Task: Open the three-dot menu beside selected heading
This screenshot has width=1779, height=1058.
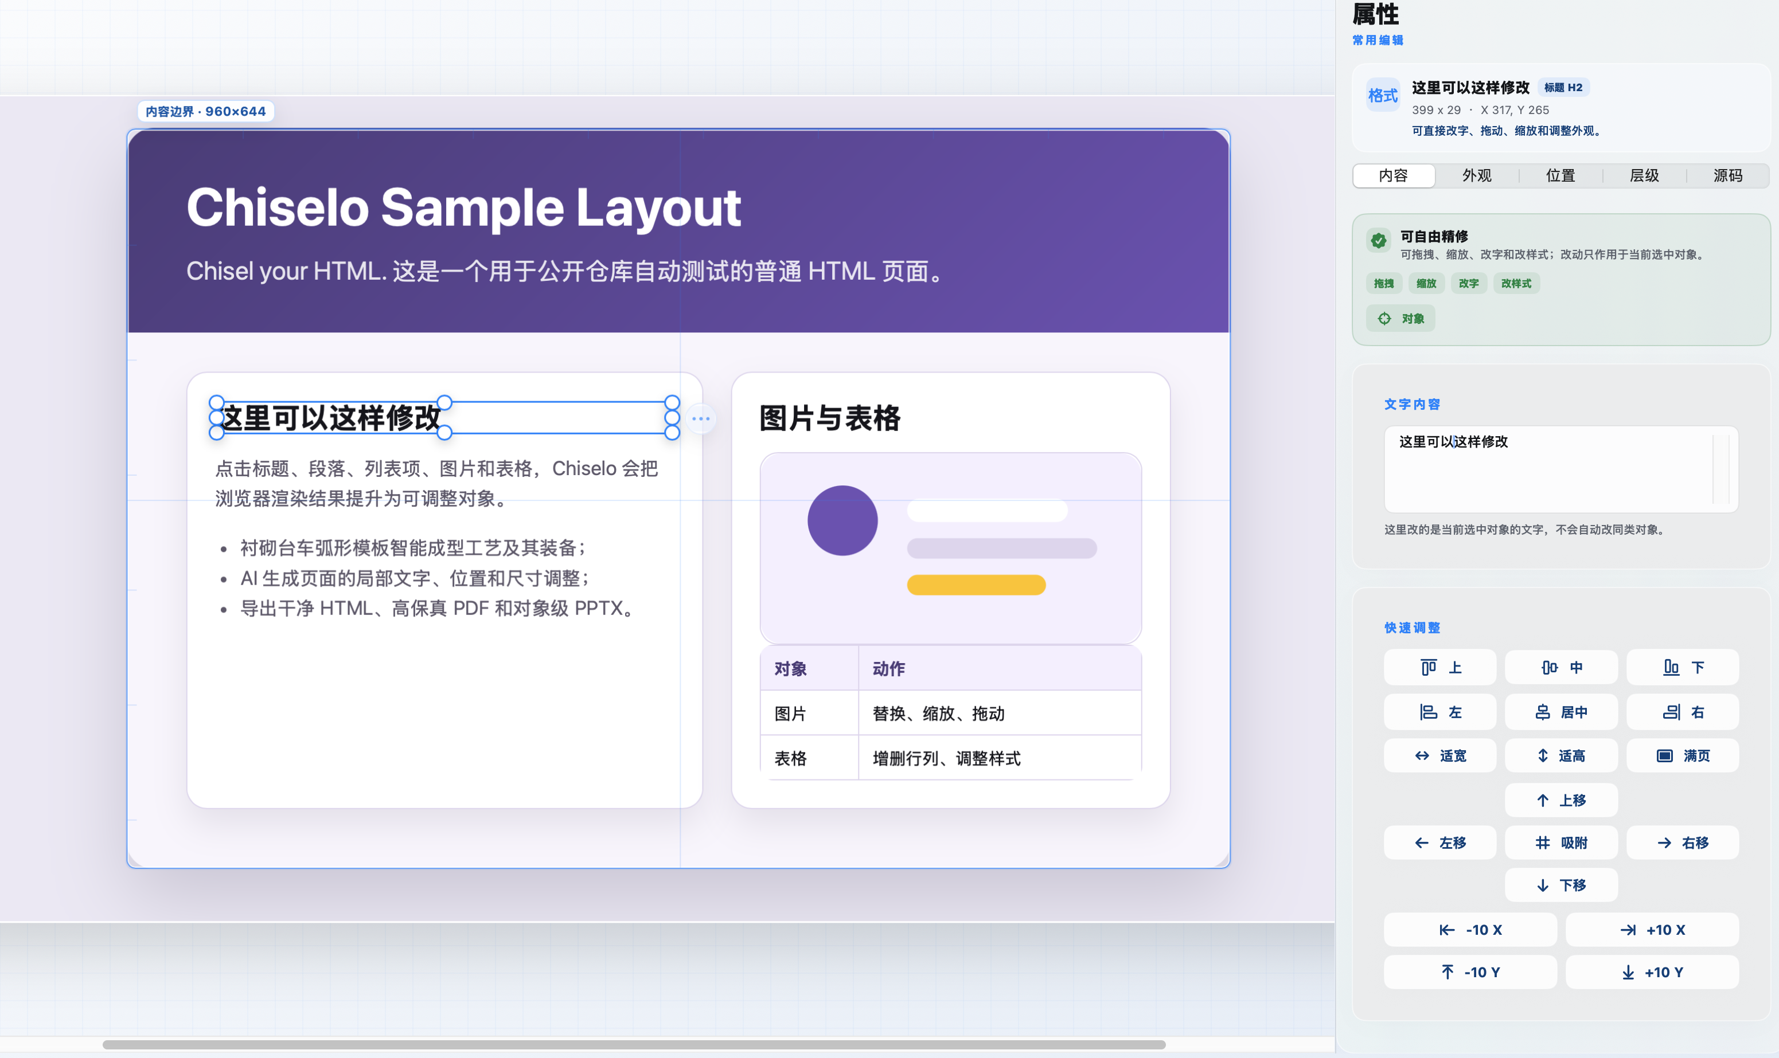Action: (x=701, y=418)
